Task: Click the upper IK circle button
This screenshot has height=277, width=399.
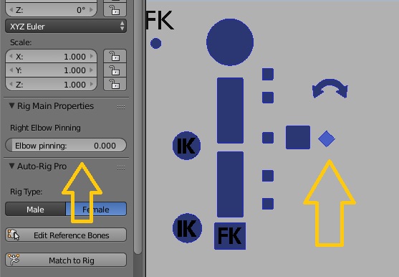Action: pos(186,146)
